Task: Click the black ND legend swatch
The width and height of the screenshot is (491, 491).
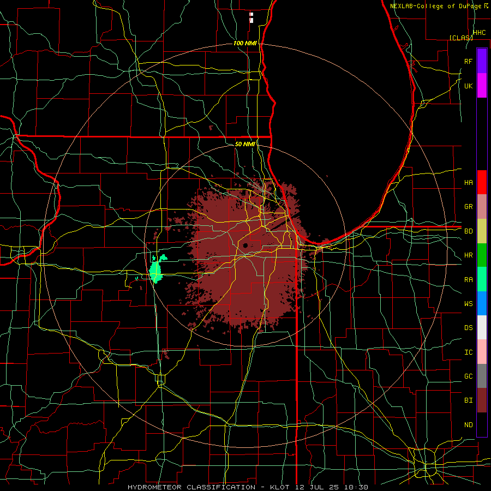Action: click(x=482, y=424)
